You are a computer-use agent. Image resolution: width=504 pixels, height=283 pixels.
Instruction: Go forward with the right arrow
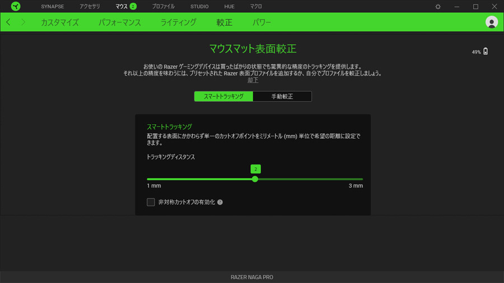(x=23, y=22)
